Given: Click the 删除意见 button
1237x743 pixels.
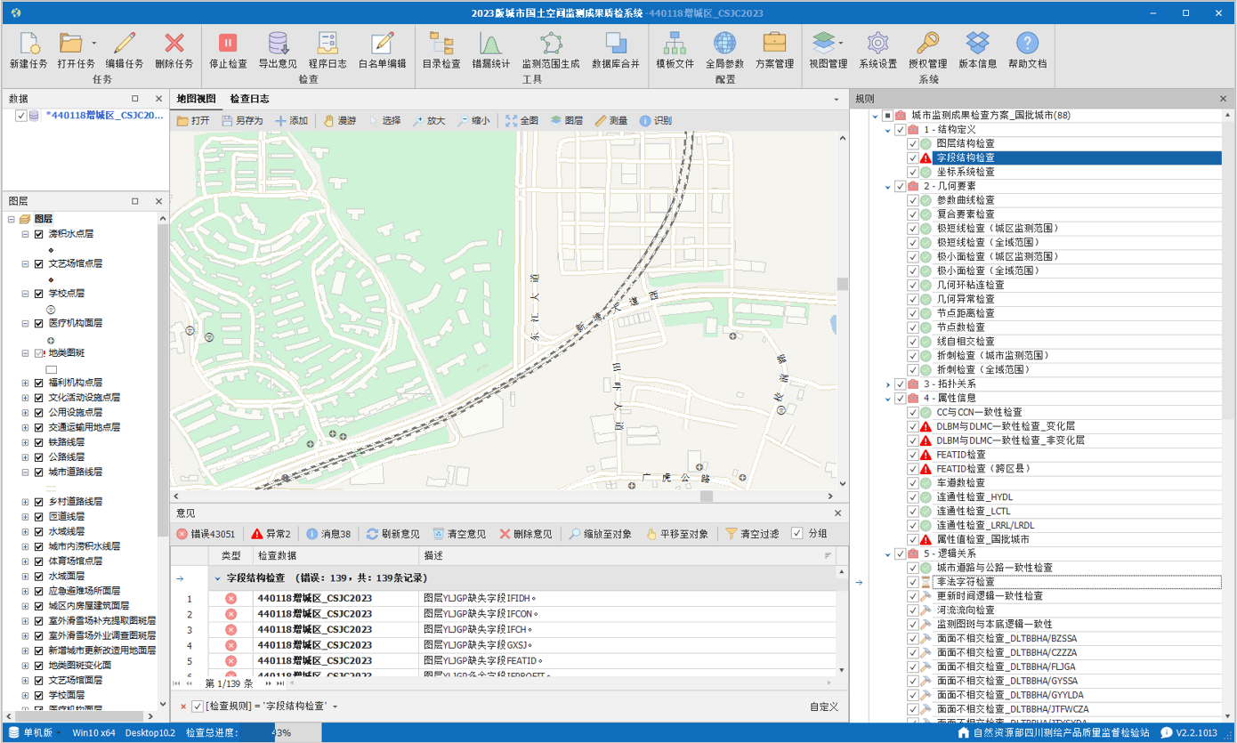Looking at the screenshot, I should coord(526,534).
